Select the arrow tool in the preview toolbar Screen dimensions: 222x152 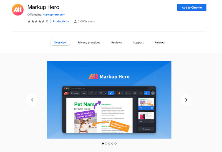pos(91,93)
